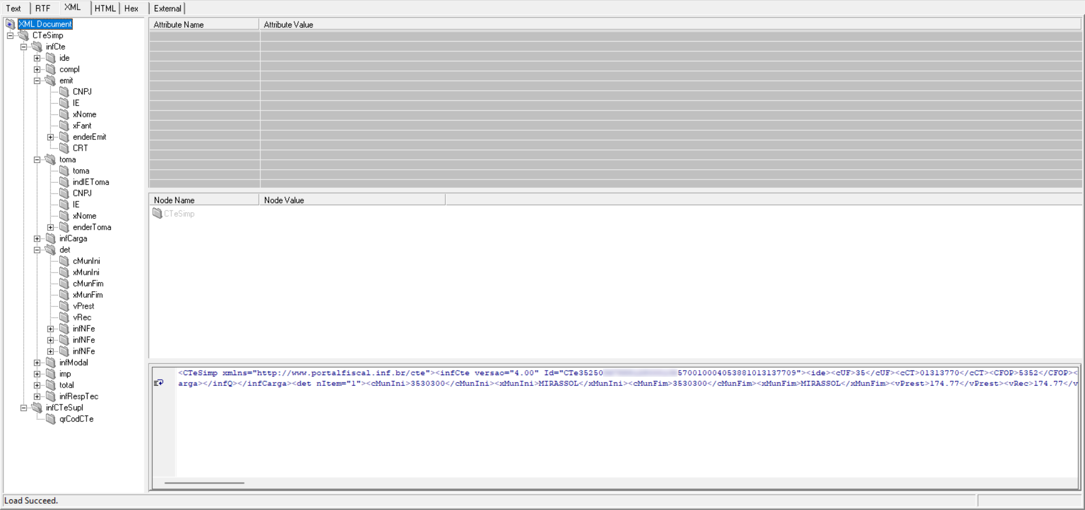Open the HTML tab
This screenshot has height=510, width=1085.
(105, 8)
